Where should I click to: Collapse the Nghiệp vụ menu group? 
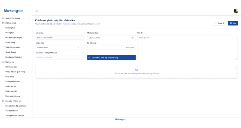pyautogui.click(x=29, y=62)
